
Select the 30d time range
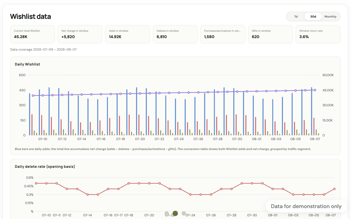coord(313,17)
